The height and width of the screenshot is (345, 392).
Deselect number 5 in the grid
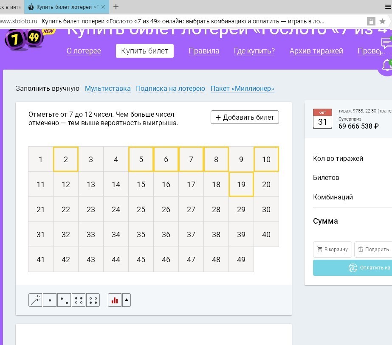141,159
